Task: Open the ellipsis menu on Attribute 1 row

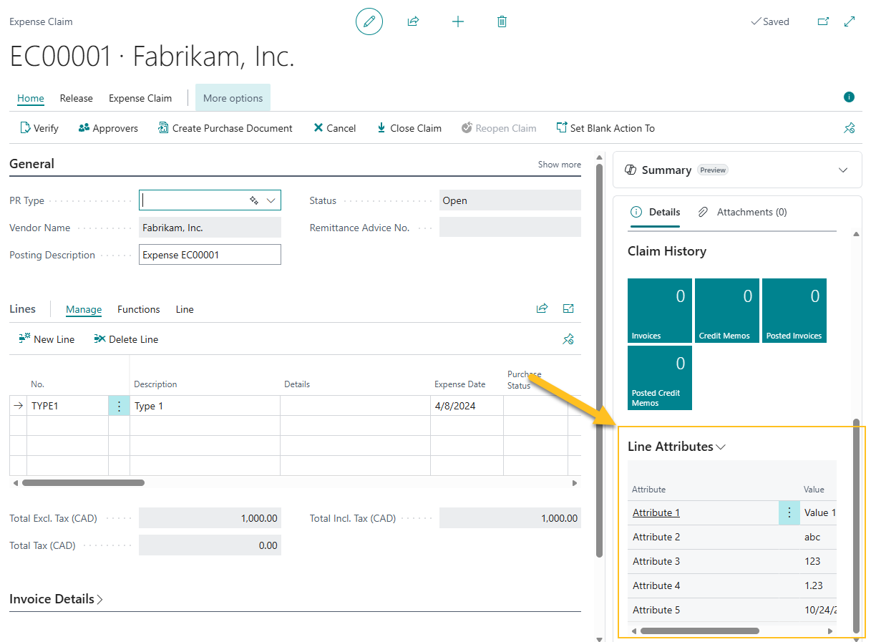Action: point(789,512)
